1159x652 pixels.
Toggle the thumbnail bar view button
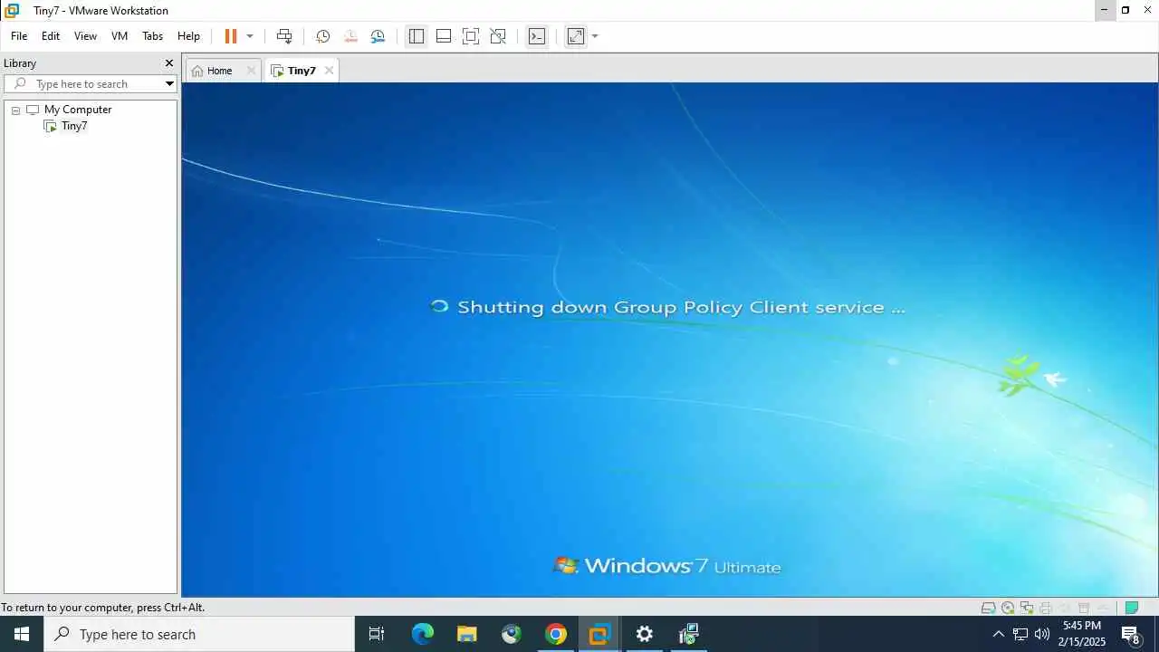444,36
